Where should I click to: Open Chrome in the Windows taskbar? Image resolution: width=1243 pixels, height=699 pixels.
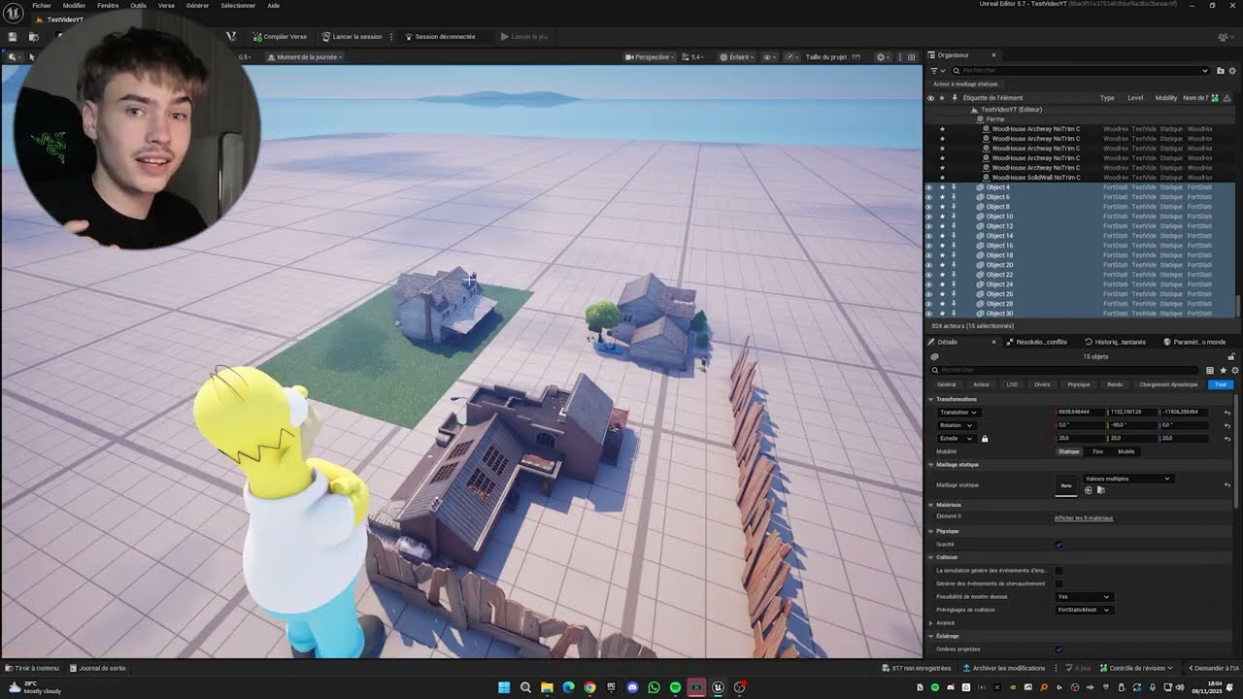click(589, 687)
